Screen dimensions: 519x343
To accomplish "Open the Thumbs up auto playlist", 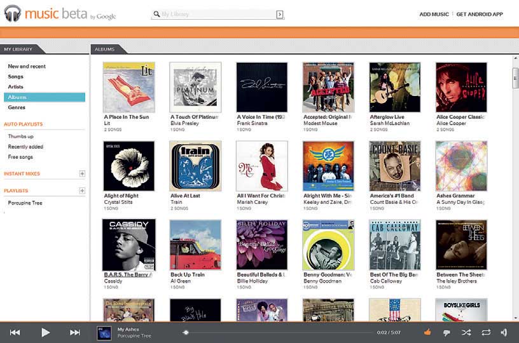I will (20, 136).
